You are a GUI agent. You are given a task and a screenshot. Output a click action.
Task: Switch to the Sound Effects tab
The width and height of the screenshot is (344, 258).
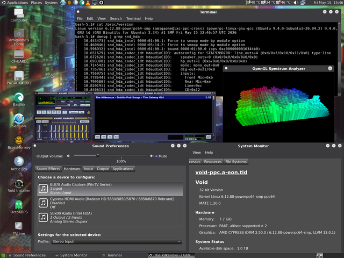click(x=48, y=169)
